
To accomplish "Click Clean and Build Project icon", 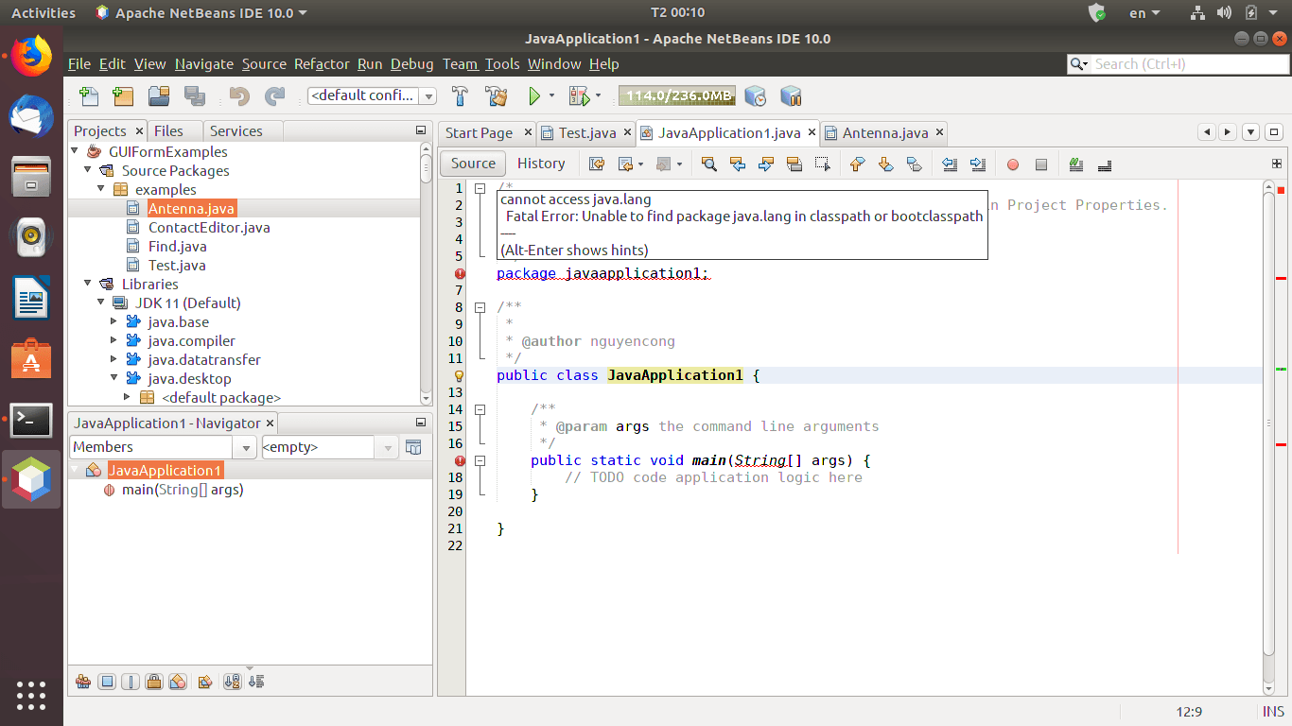I will pyautogui.click(x=497, y=95).
